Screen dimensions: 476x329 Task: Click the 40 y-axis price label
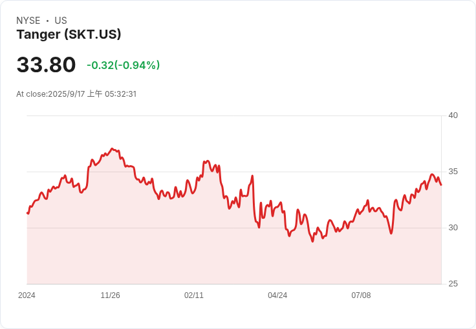(x=453, y=115)
